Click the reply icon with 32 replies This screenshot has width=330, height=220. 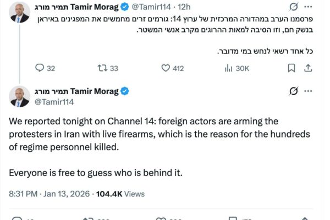click(x=39, y=68)
